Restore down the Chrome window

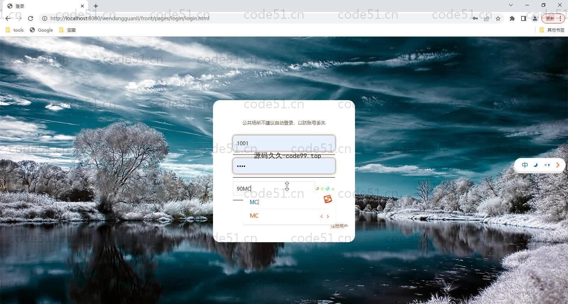click(544, 5)
